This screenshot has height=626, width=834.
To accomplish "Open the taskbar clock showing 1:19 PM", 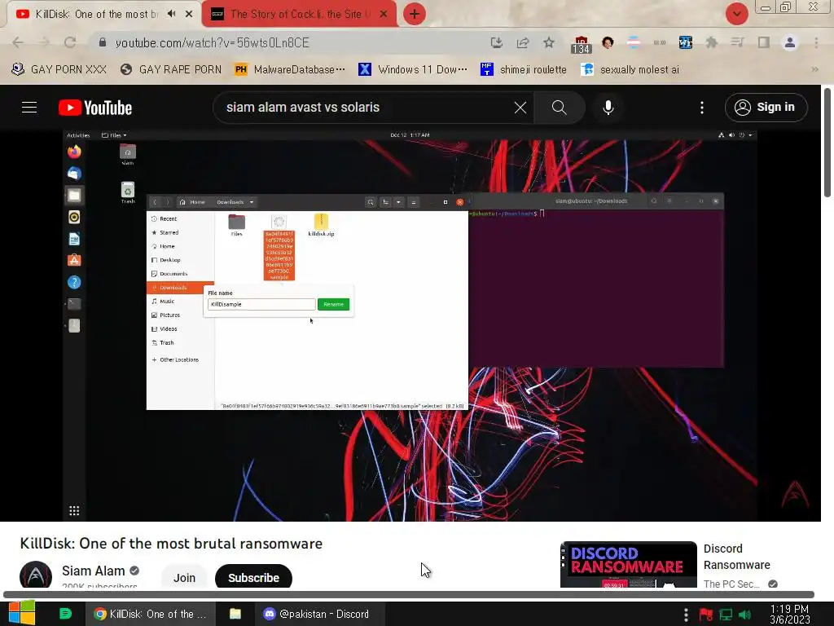I will (x=790, y=614).
